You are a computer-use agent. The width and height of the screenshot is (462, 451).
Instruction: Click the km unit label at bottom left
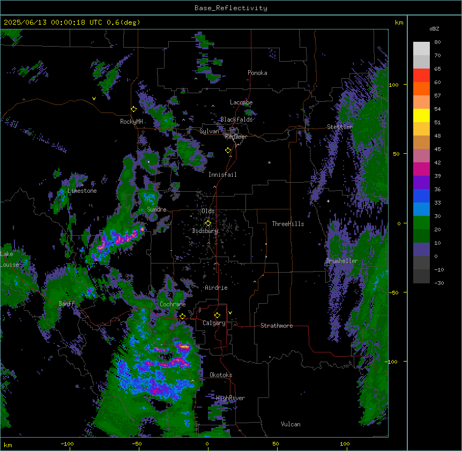pos(8,445)
